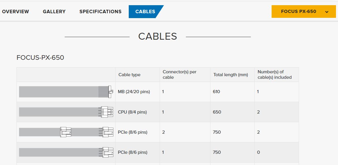
Task: Click the single-connector PCIe cable image
Action: click(66, 152)
